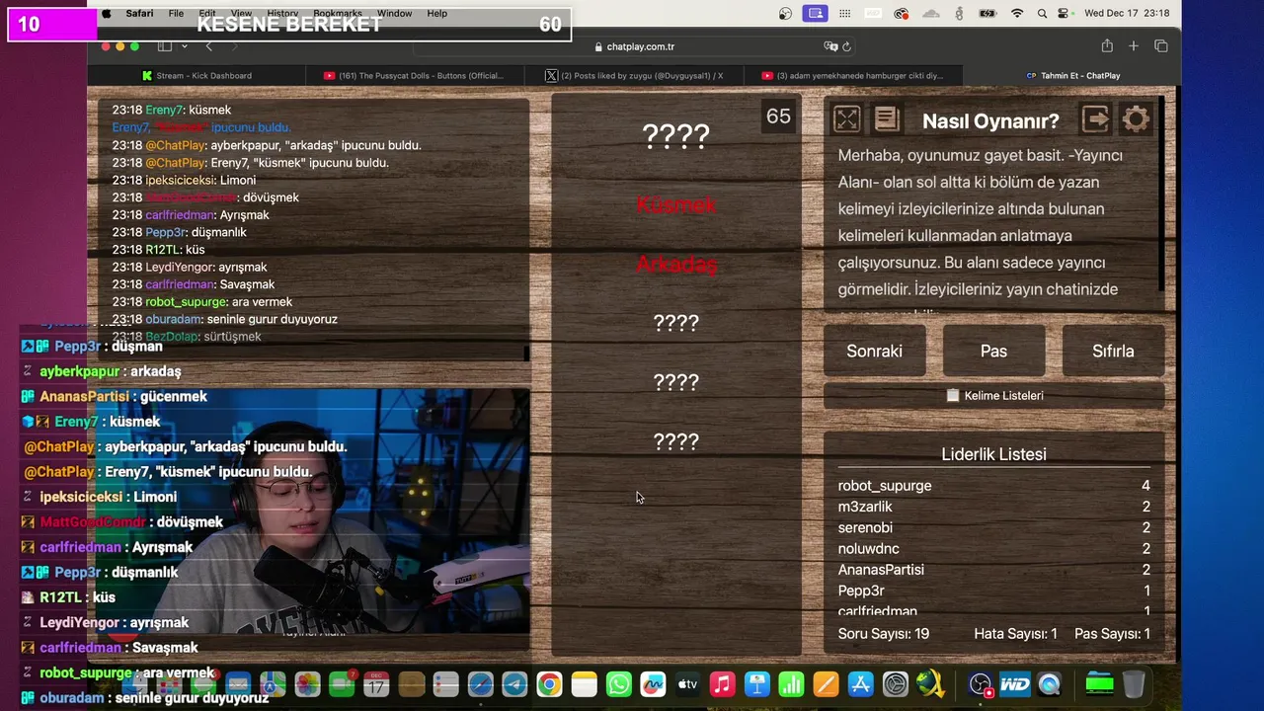Select robot_supurge in Liderlik Listesi
This screenshot has width=1264, height=711.
[x=885, y=485]
